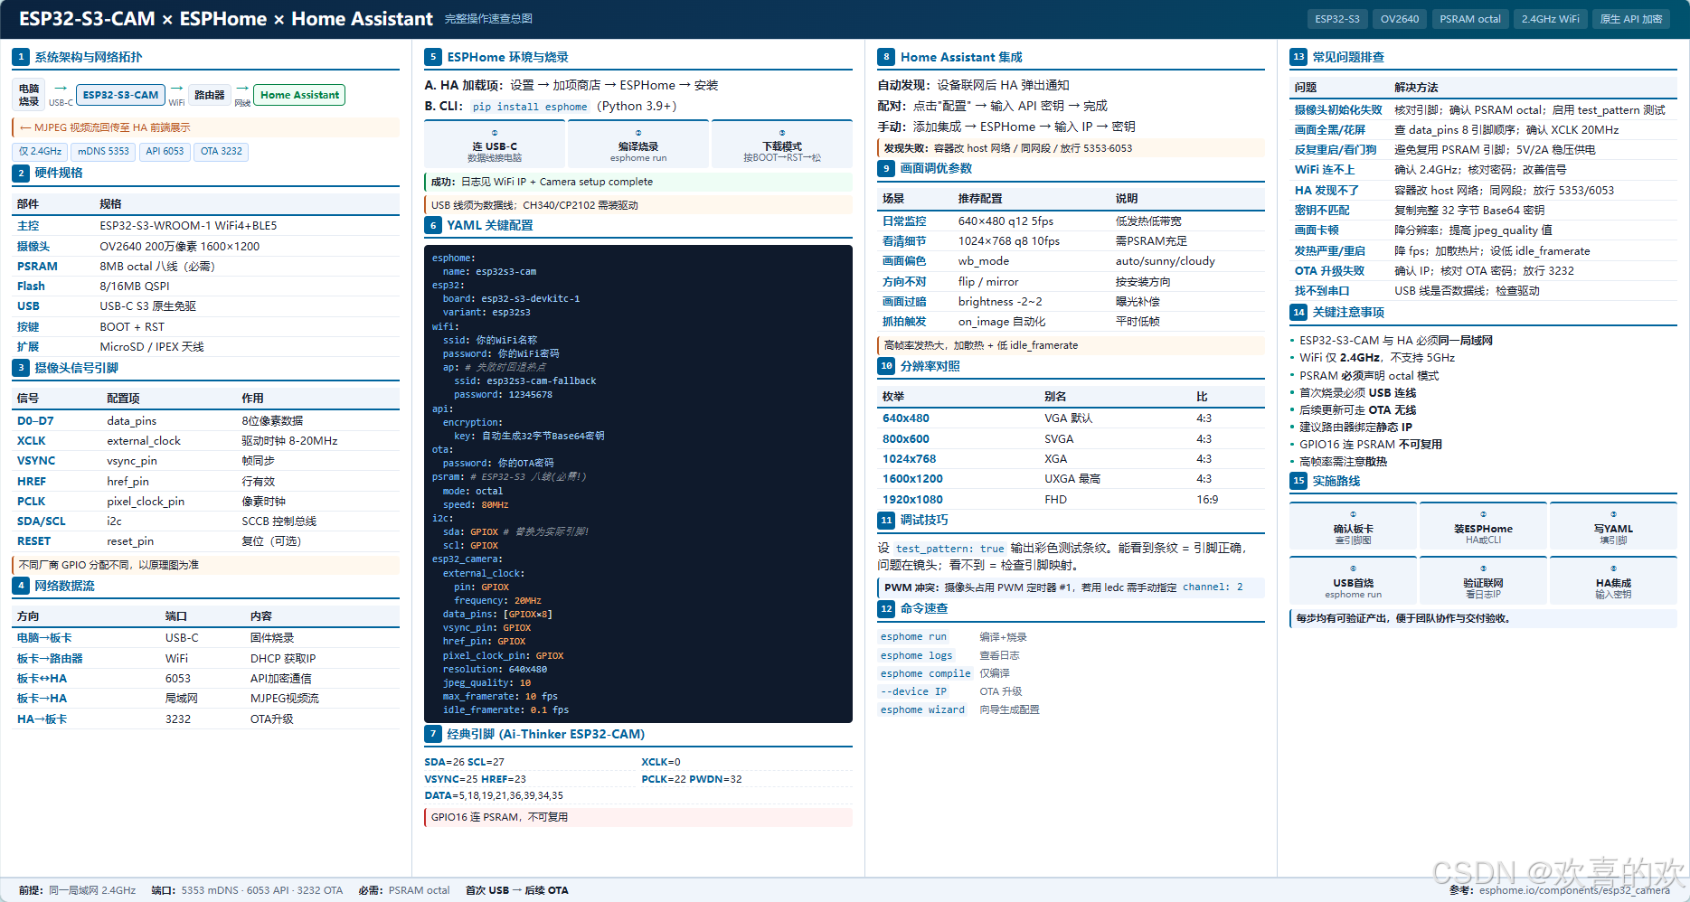
Task: Click the number 7 badge beside 经典引脚
Action: pyautogui.click(x=433, y=734)
